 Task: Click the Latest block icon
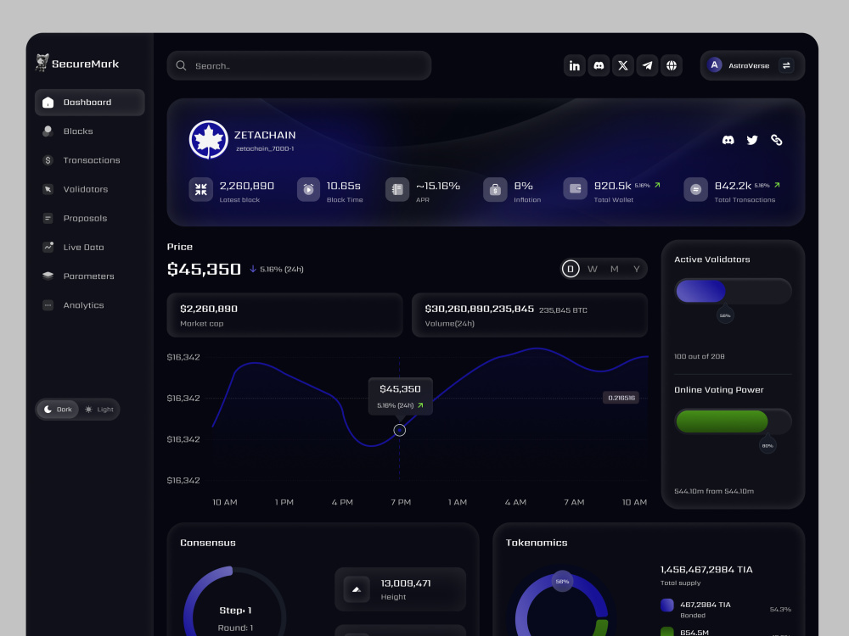(x=201, y=189)
